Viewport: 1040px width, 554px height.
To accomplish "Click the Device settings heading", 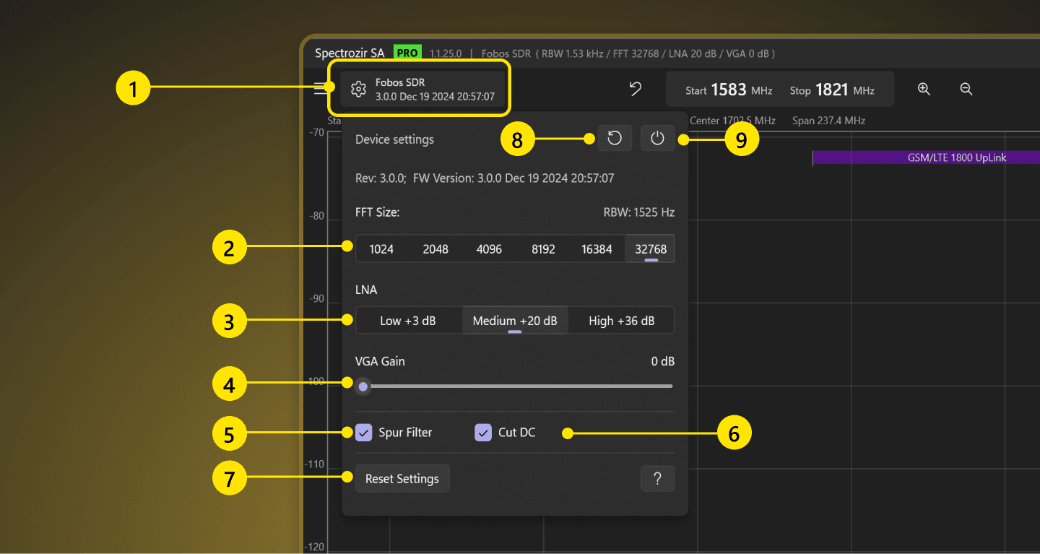I will (x=394, y=139).
